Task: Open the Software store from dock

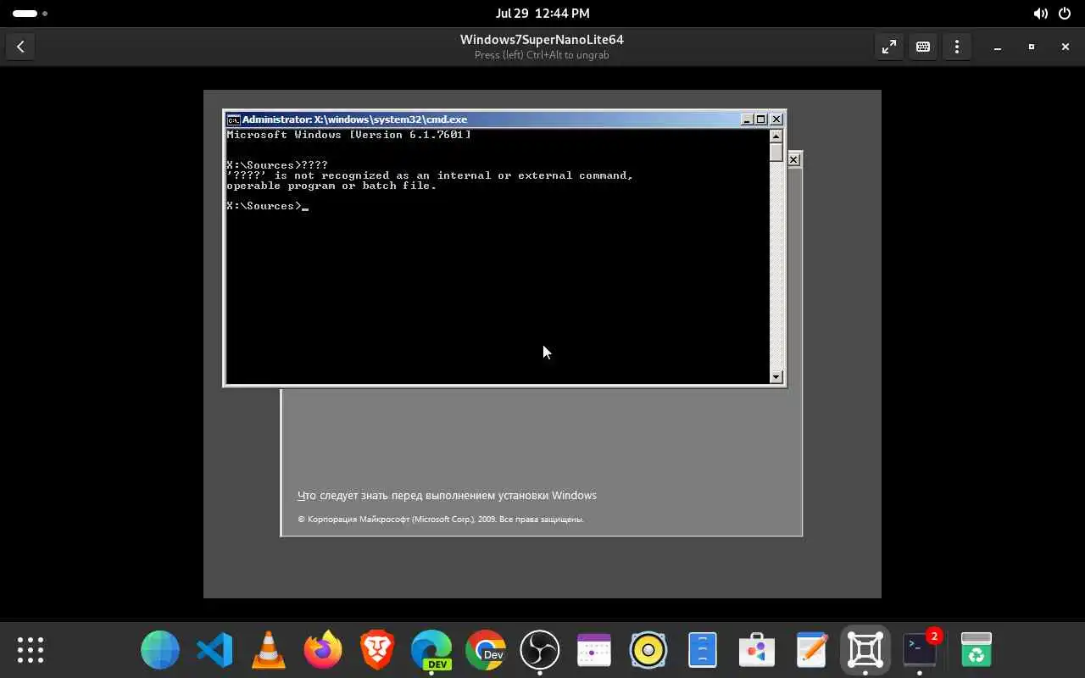Action: (x=757, y=650)
